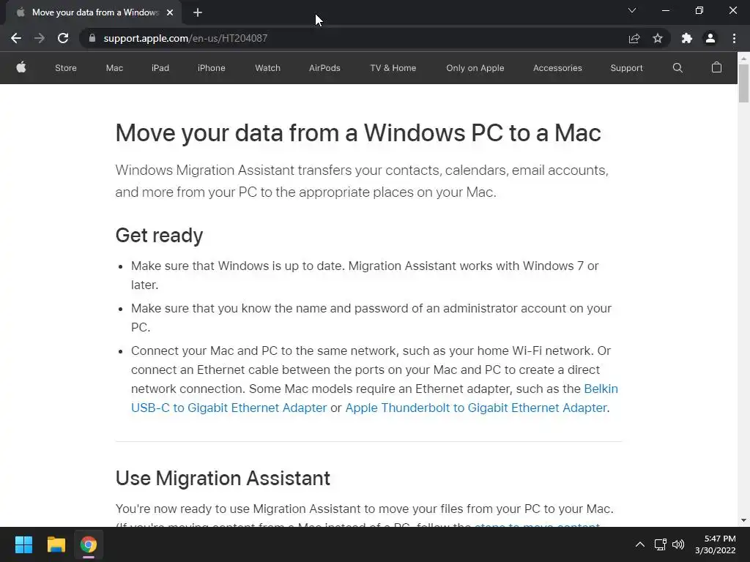Click the browser forward arrow

[x=40, y=38]
